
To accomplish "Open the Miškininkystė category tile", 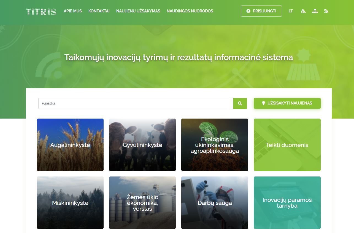I will click(x=70, y=203).
